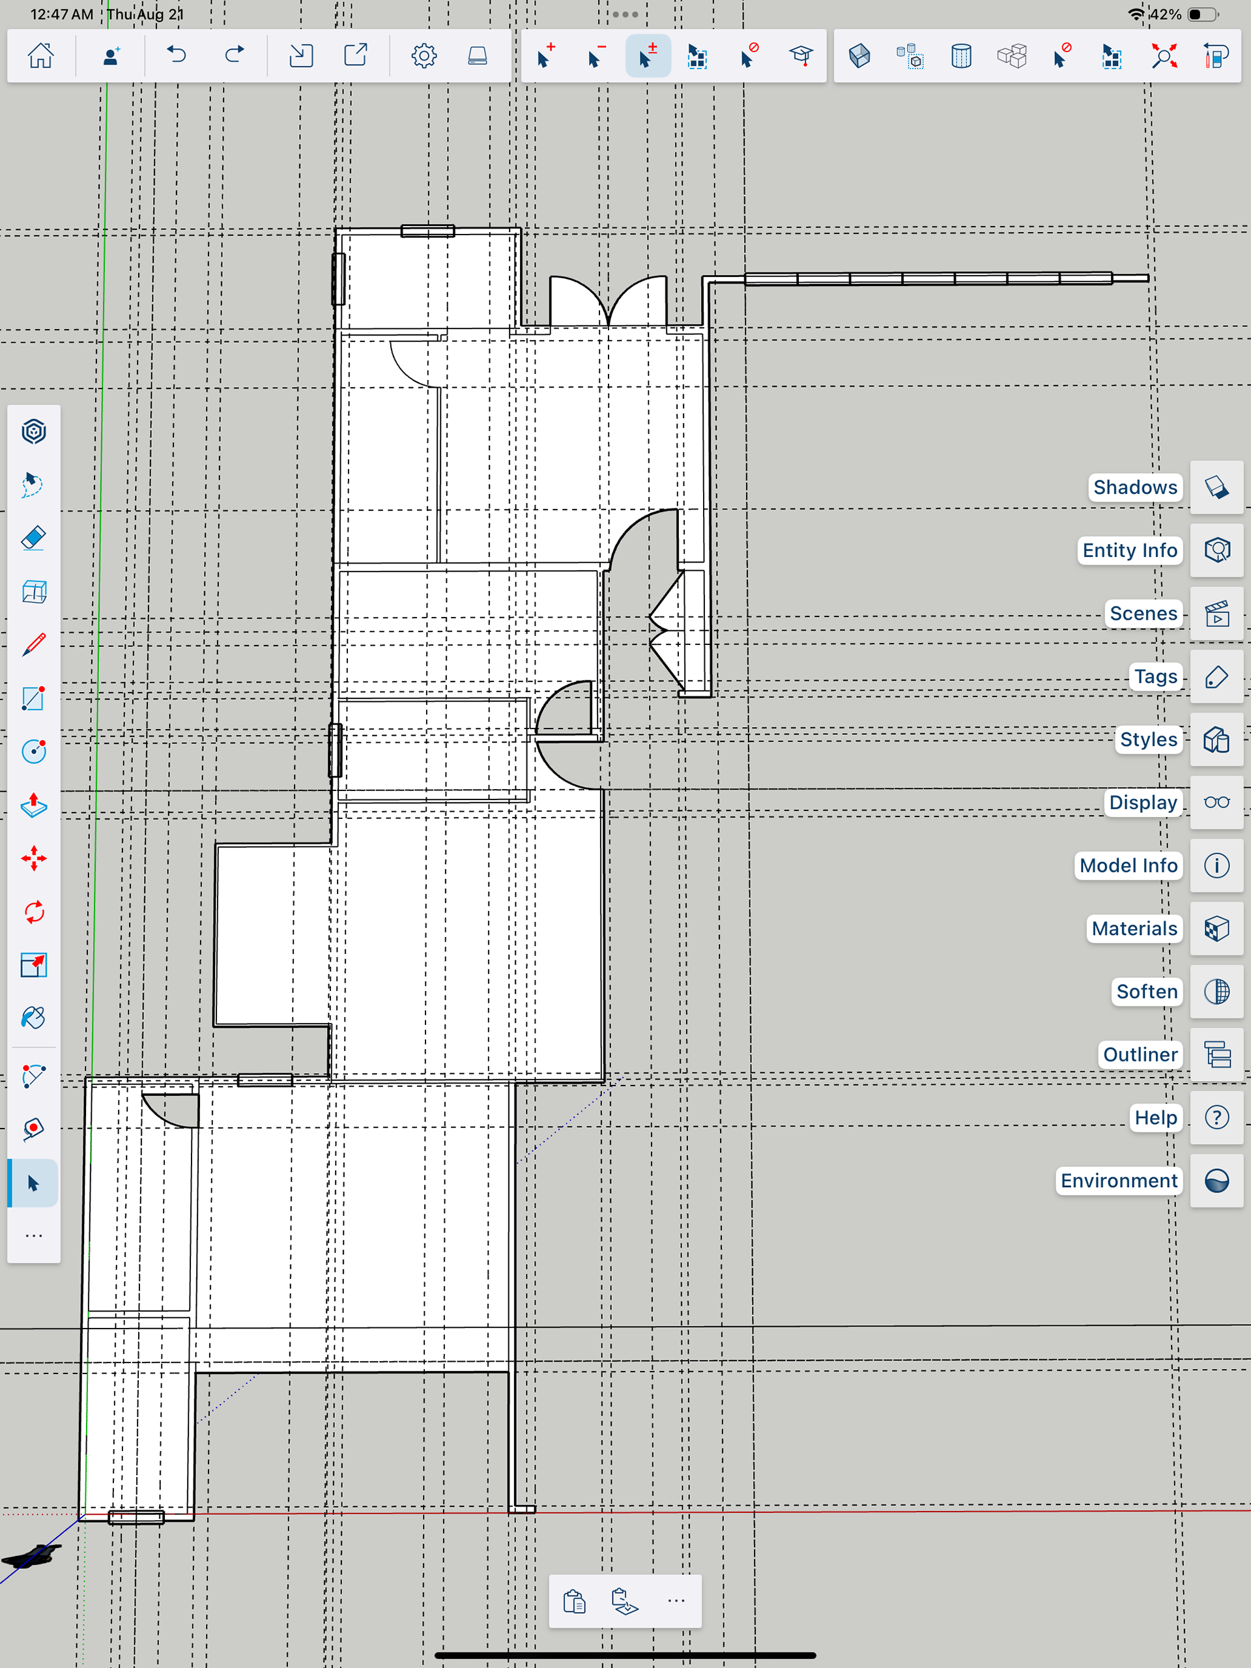Viewport: 1251px width, 1668px height.
Task: Expand more tools in left toolbar
Action: click(x=34, y=1236)
